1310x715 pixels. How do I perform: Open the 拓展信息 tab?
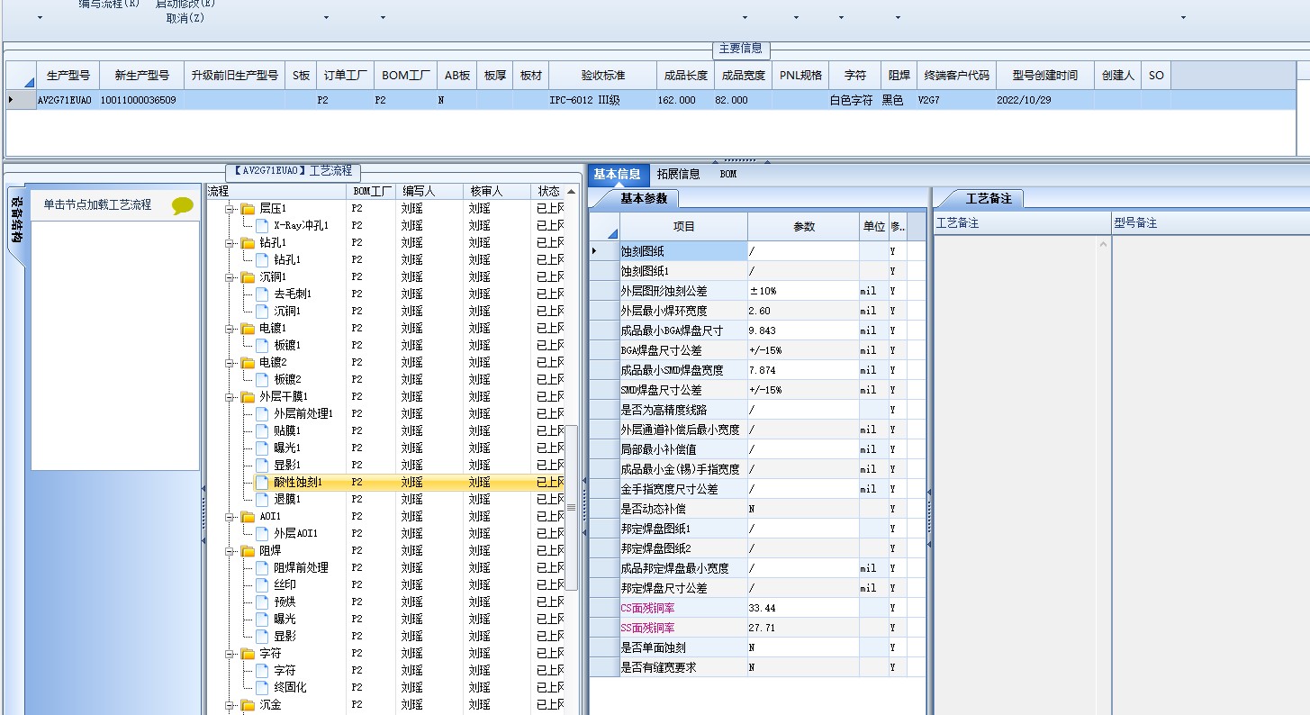pyautogui.click(x=678, y=174)
